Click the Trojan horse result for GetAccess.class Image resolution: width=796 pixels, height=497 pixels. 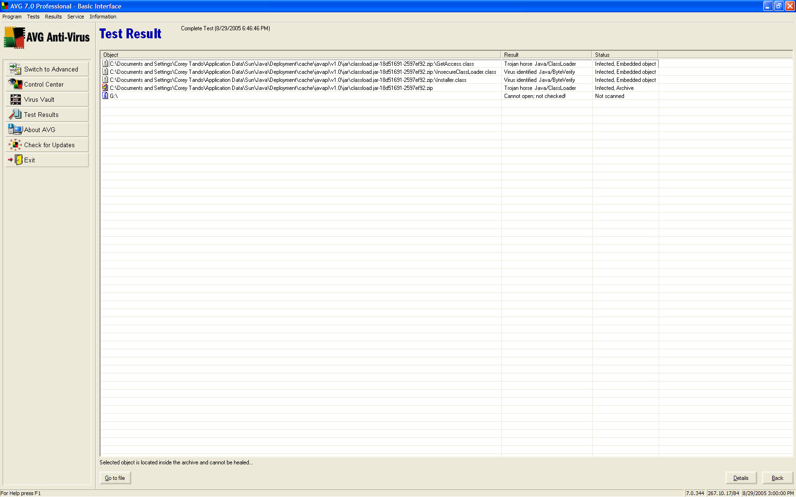pyautogui.click(x=540, y=64)
